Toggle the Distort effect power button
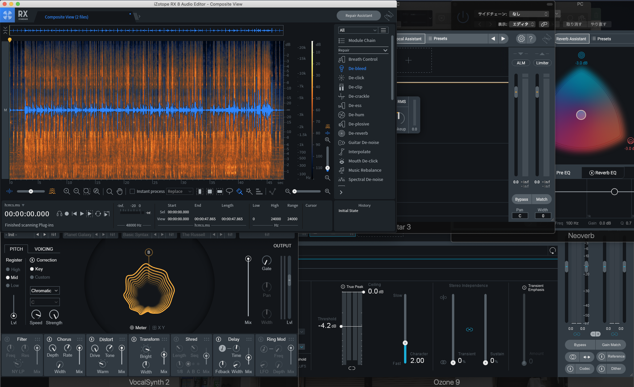634x387 pixels. [92, 339]
